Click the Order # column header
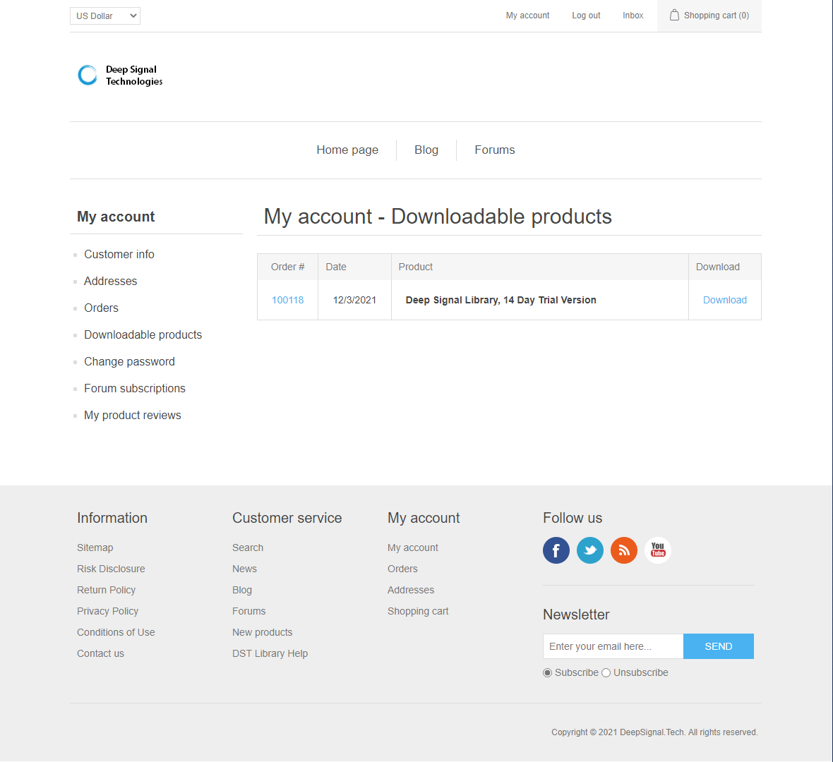 click(287, 267)
